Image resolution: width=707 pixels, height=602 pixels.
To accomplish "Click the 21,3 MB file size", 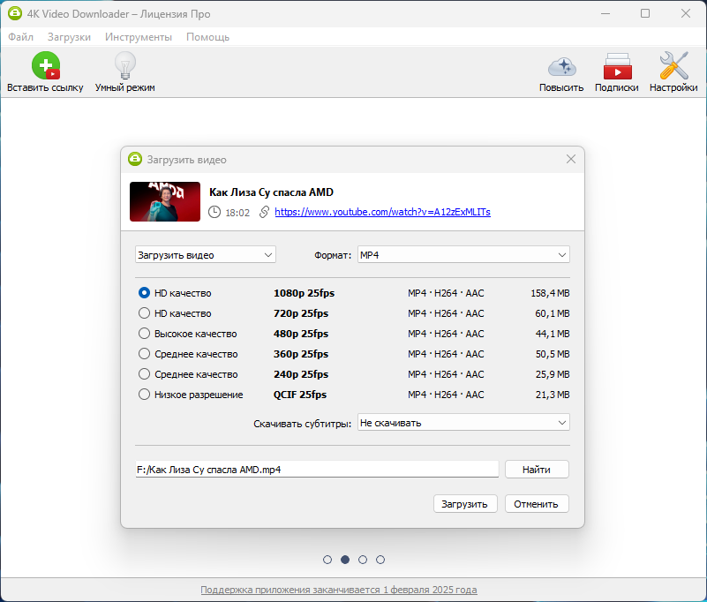I will tap(553, 395).
